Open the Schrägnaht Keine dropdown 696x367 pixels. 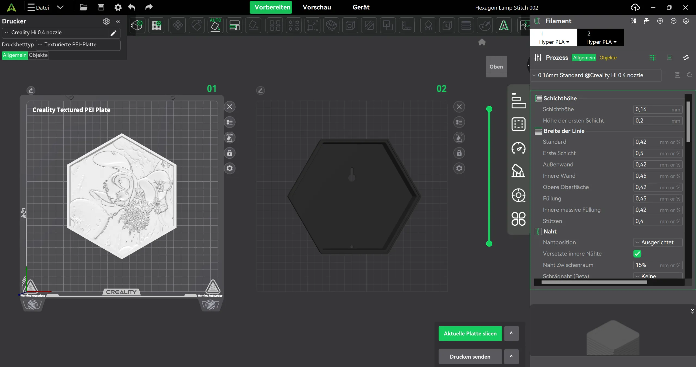(x=658, y=276)
